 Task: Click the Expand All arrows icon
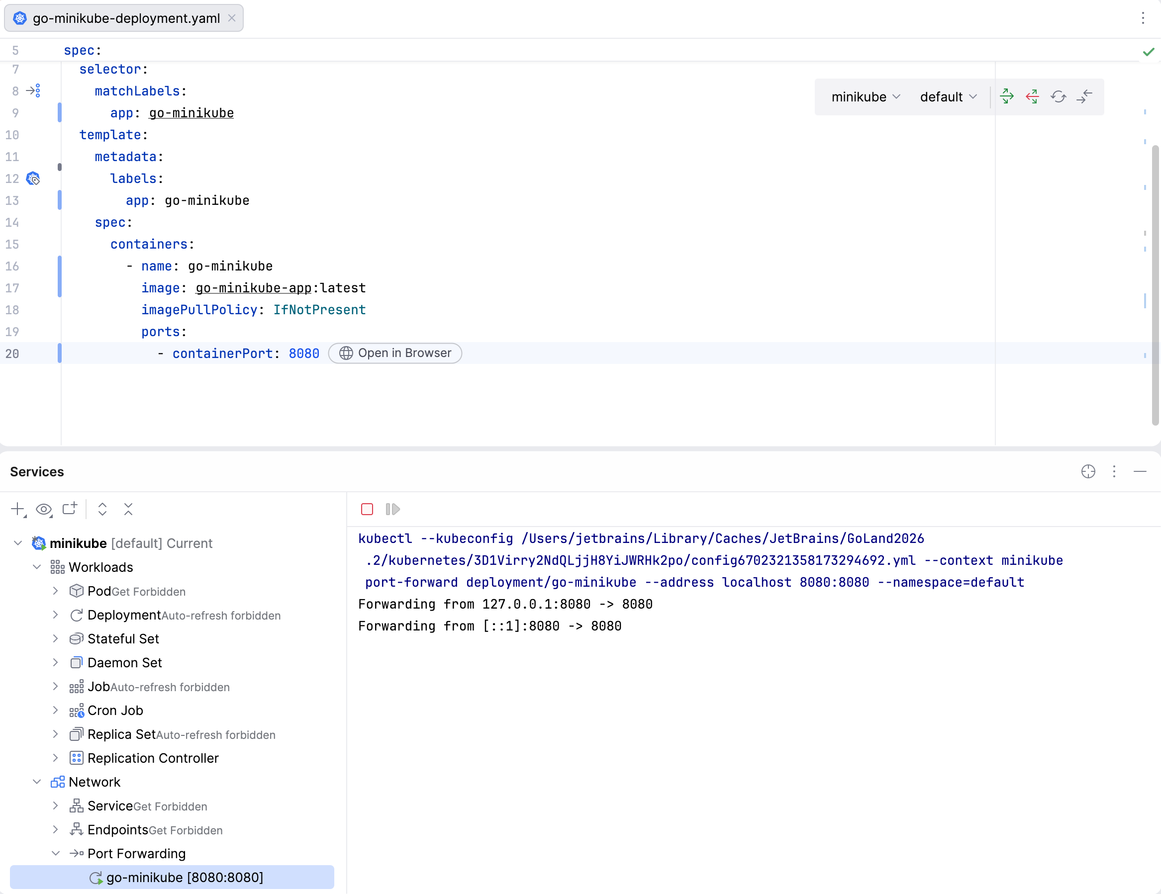point(102,509)
